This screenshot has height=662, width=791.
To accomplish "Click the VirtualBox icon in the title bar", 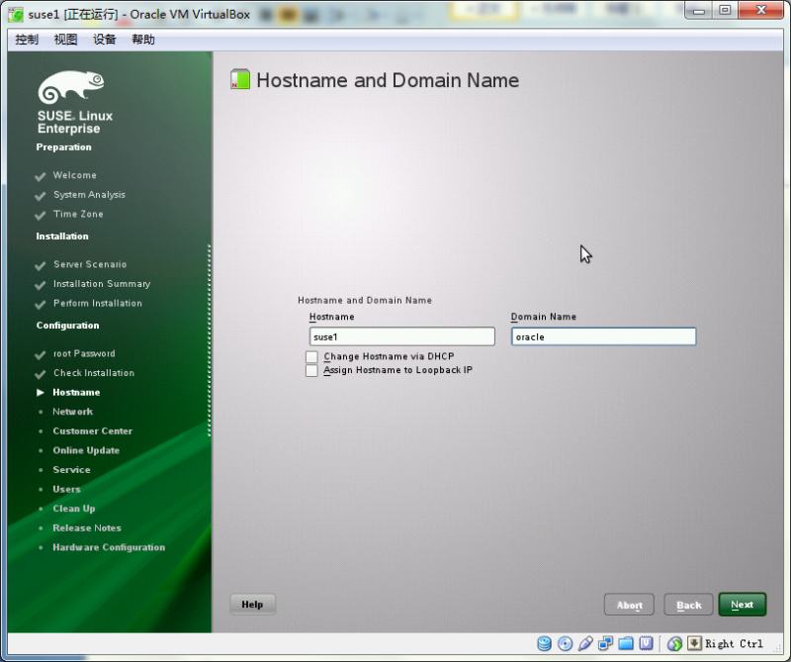I will (14, 15).
